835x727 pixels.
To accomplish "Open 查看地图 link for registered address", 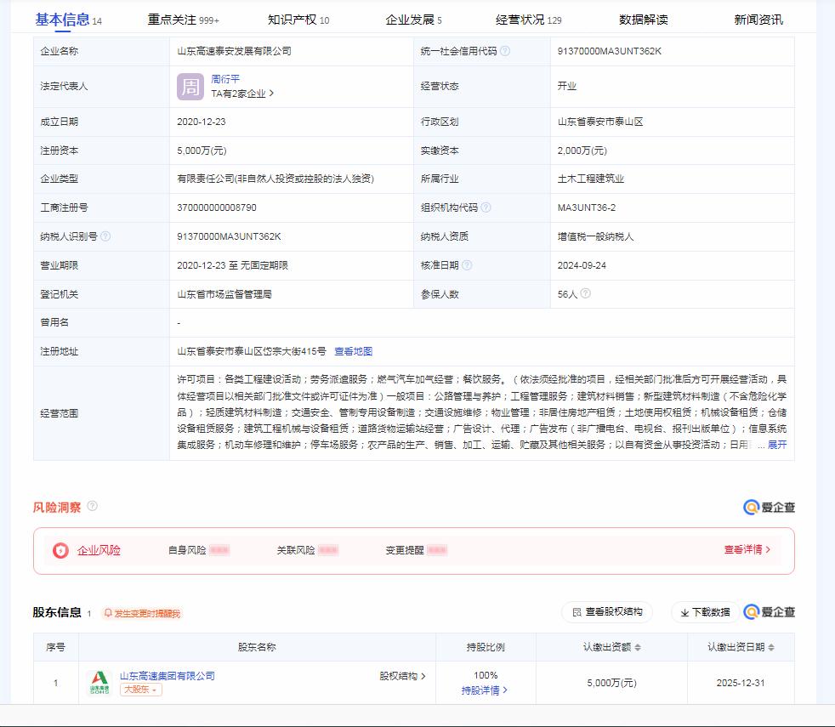I will click(x=353, y=351).
